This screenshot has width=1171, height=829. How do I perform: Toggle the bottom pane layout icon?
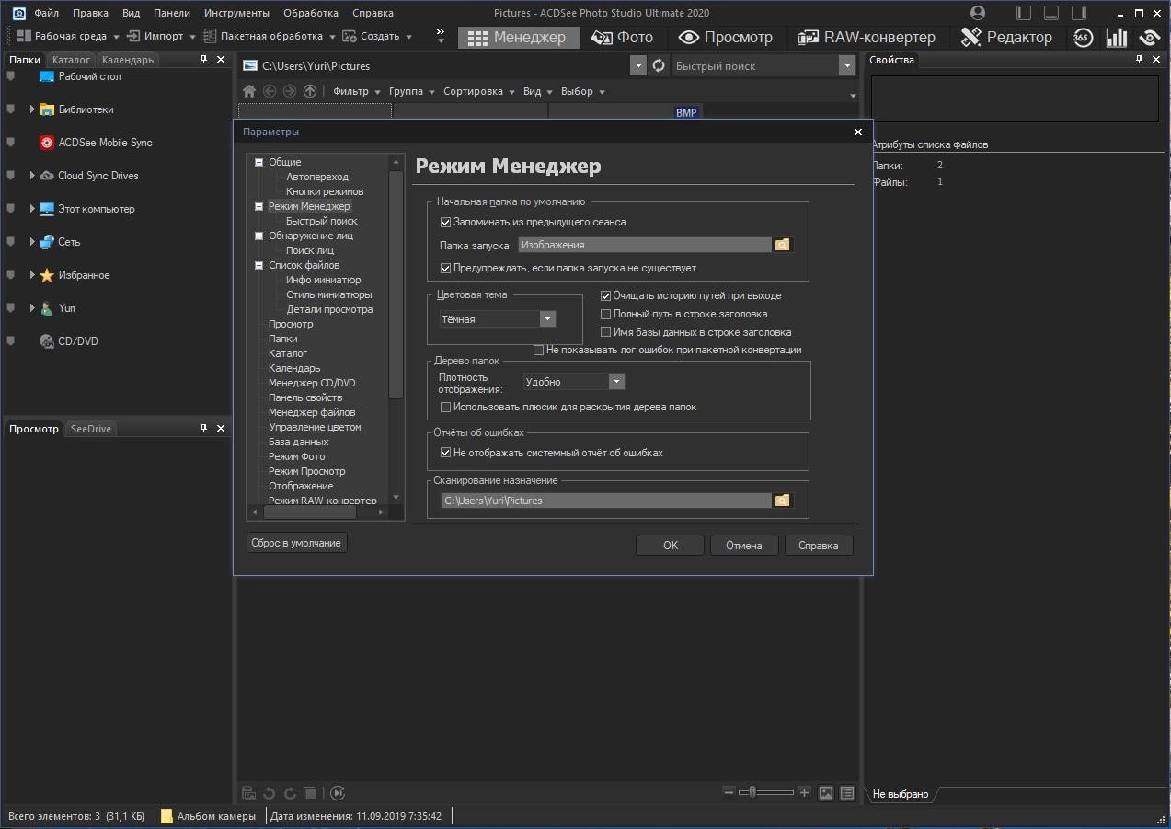1051,13
